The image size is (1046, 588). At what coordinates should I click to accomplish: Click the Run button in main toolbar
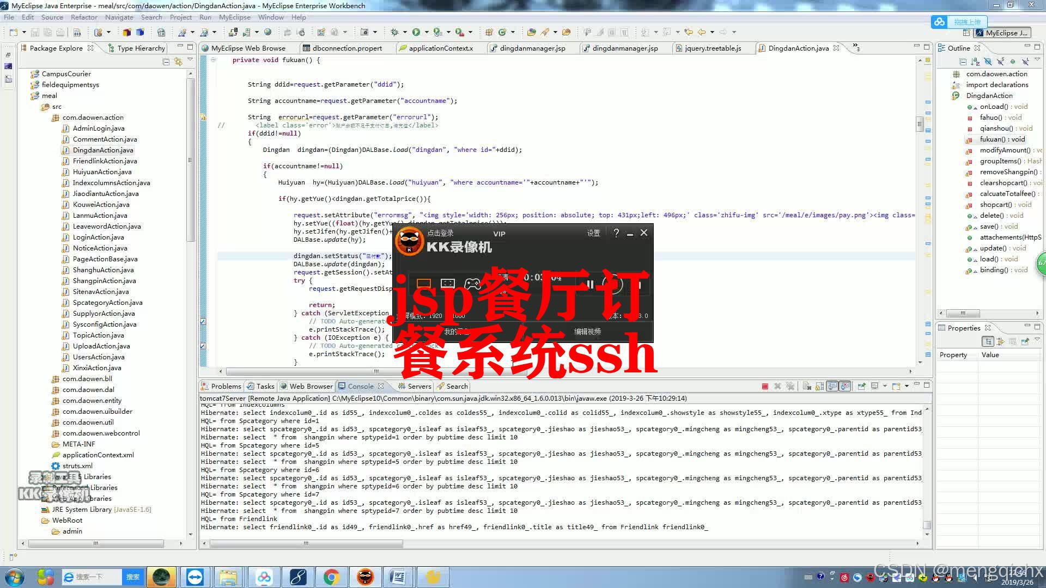tap(416, 32)
